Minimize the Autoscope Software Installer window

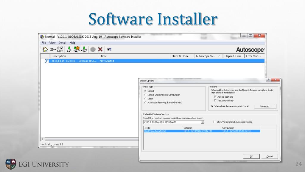pos(244,36)
